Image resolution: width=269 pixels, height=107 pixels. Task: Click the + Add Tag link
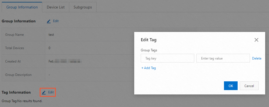click(149, 68)
